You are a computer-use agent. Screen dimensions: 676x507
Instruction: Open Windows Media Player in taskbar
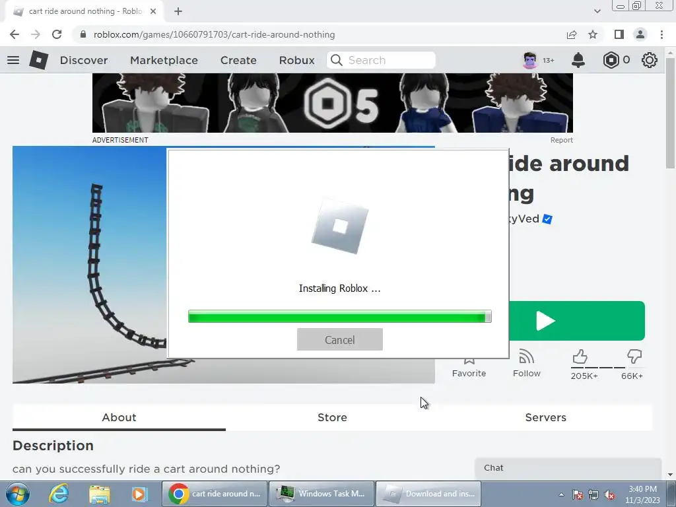click(139, 494)
